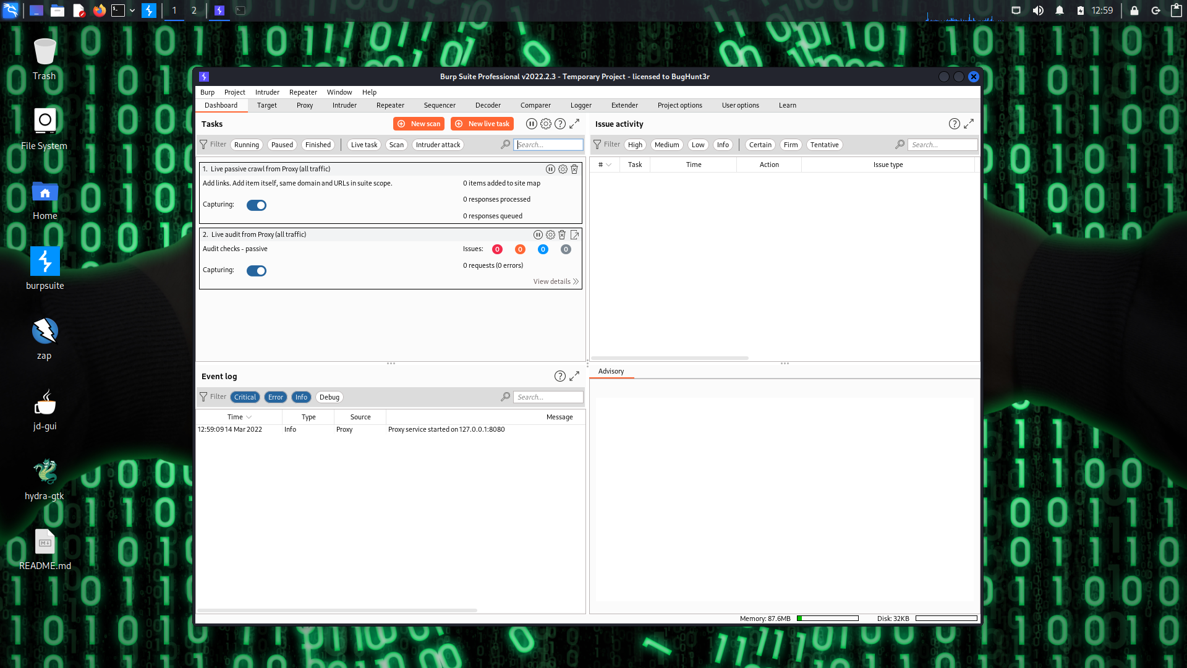Delete the Live passive crawl task

point(574,169)
